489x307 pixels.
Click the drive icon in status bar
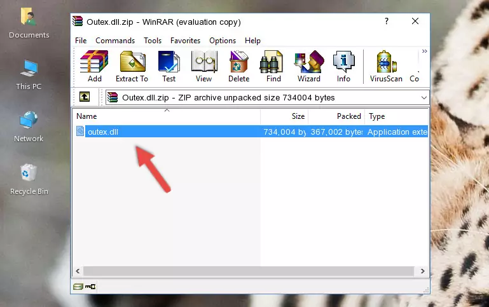click(78, 287)
